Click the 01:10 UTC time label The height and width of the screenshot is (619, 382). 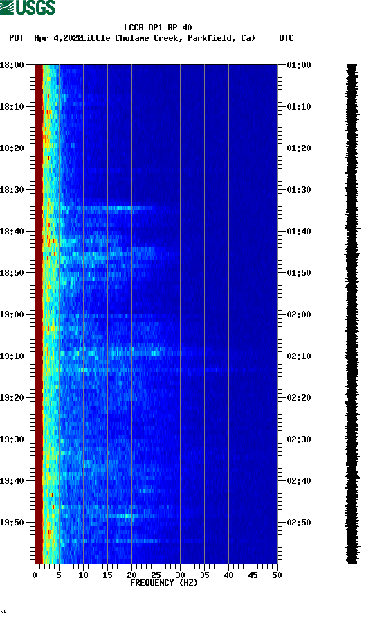tap(299, 107)
